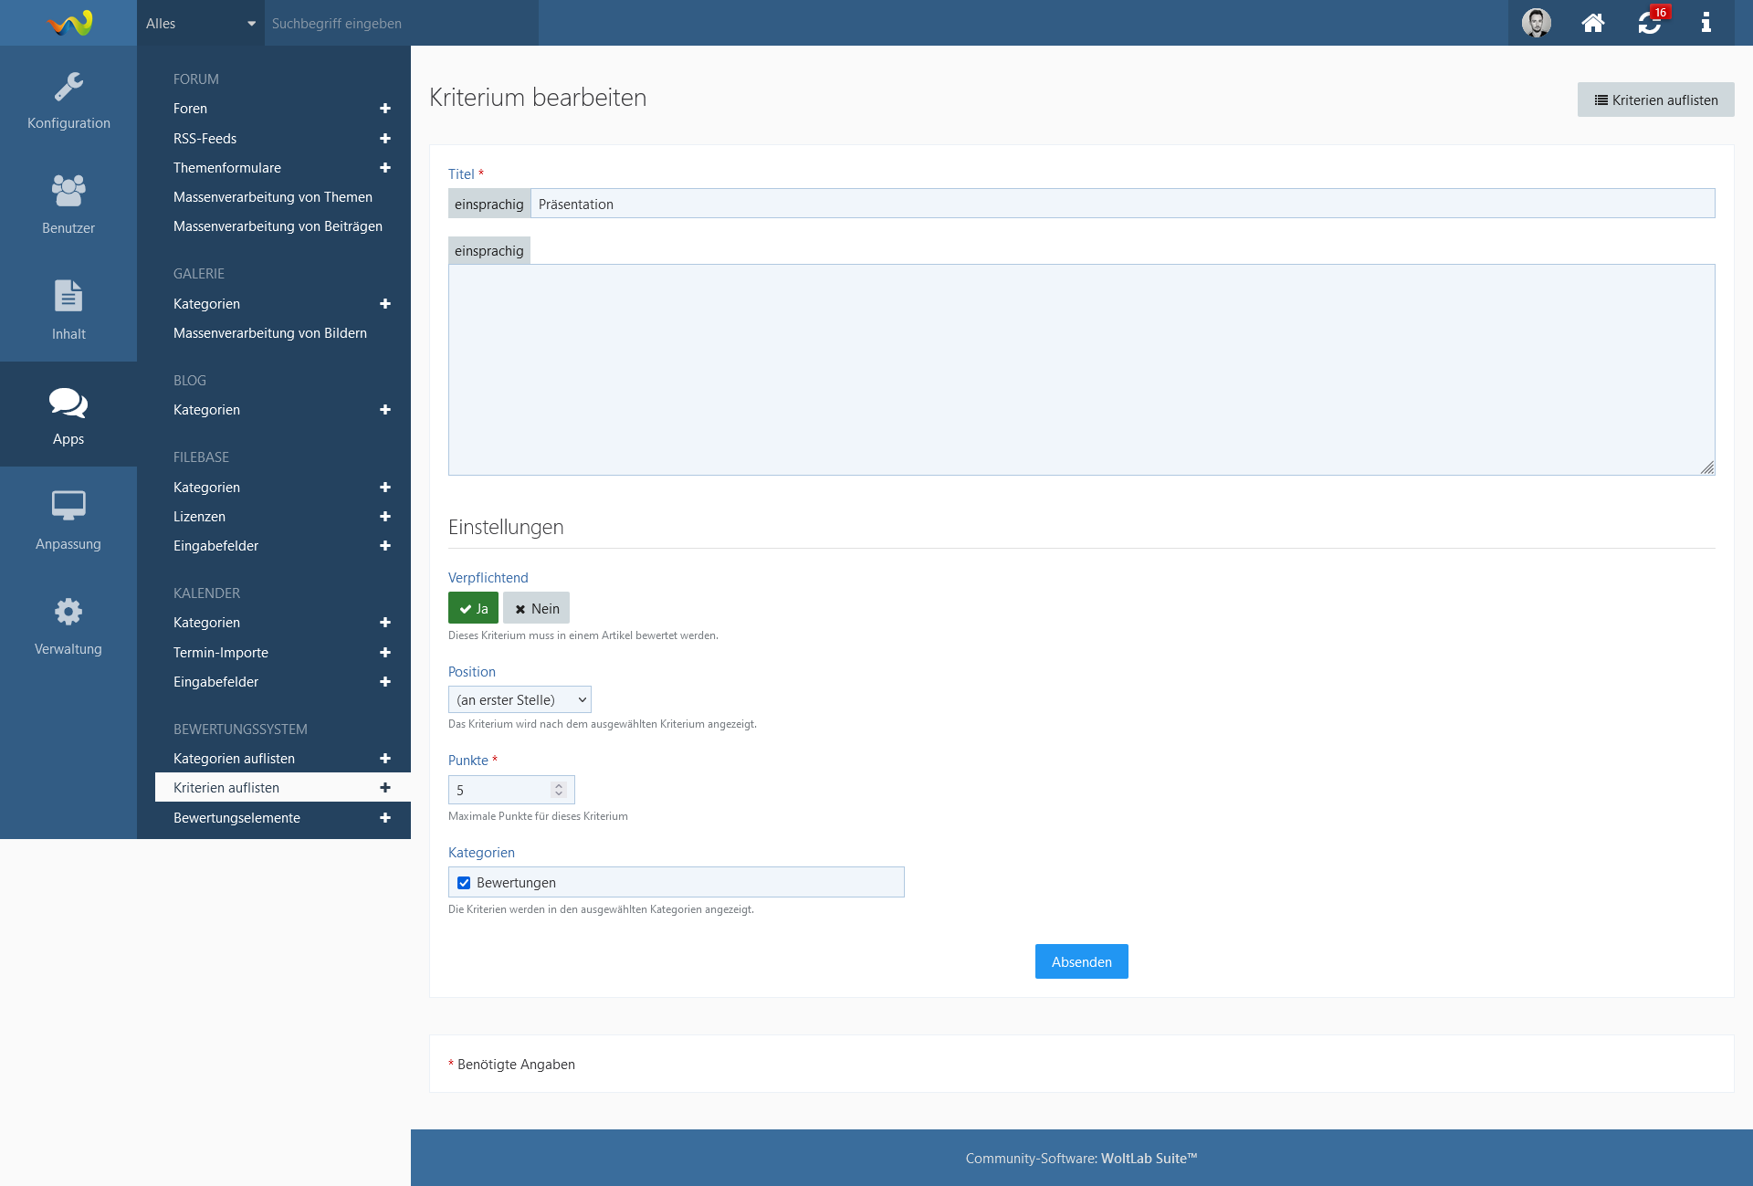
Task: Click the update sync icon with badge
Action: click(1649, 23)
